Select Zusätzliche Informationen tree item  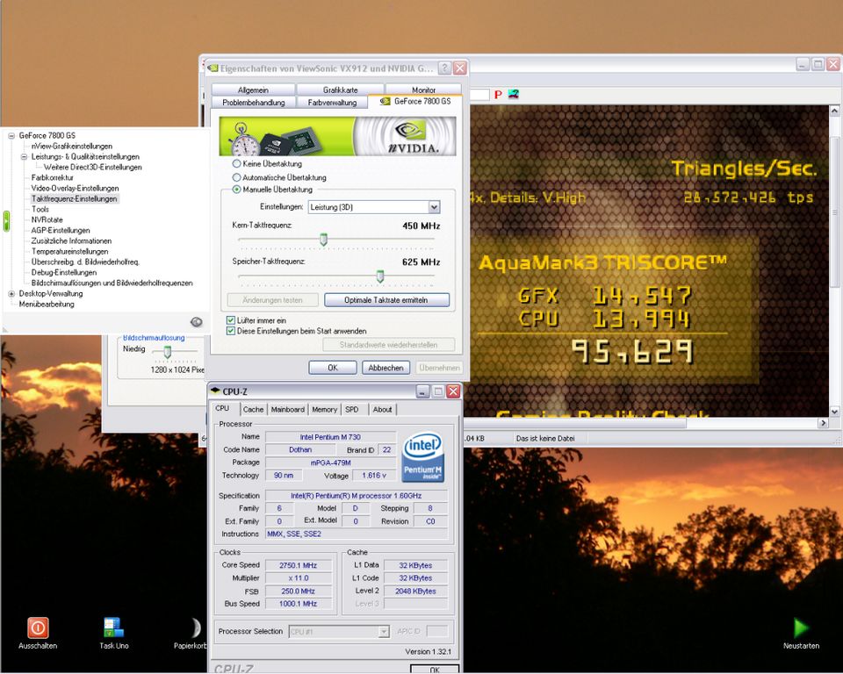tap(71, 240)
